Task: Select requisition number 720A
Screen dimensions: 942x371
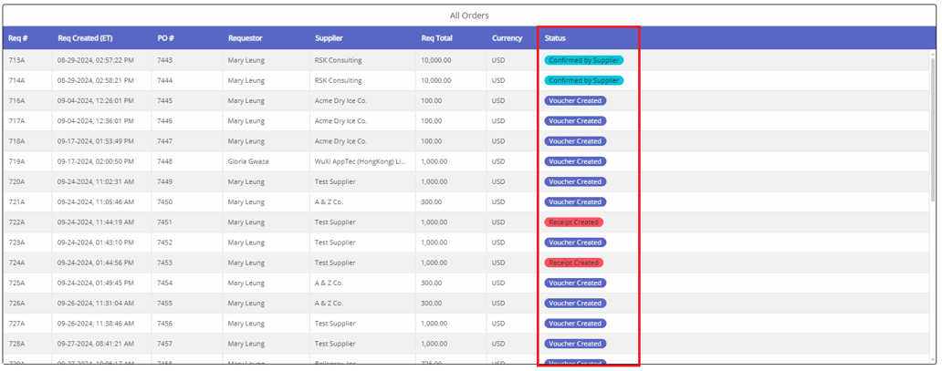Action: click(x=17, y=181)
